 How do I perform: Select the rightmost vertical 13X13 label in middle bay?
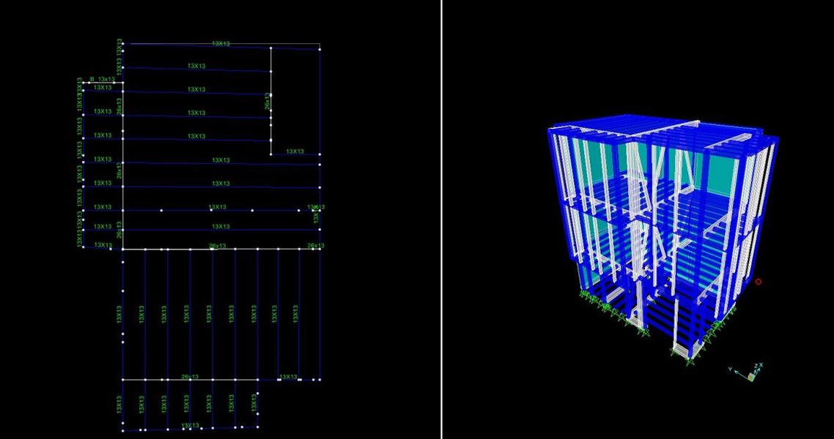pyautogui.click(x=295, y=314)
